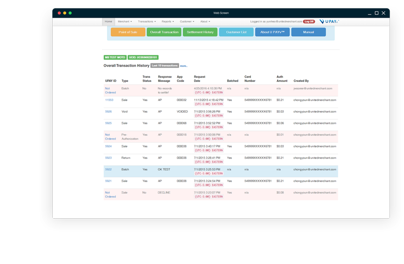Viewport: 404px width, 264px height.
Task: Open the Home tab in navbar
Action: (108, 22)
